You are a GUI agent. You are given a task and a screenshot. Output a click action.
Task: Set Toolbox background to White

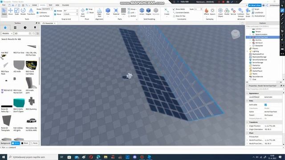click(x=16, y=143)
